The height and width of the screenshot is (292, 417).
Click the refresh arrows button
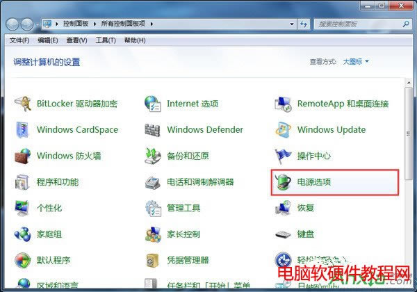click(304, 24)
